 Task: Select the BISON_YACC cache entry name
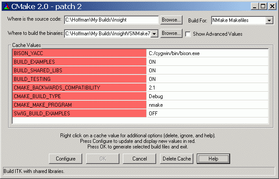pyautogui.click(x=79, y=53)
